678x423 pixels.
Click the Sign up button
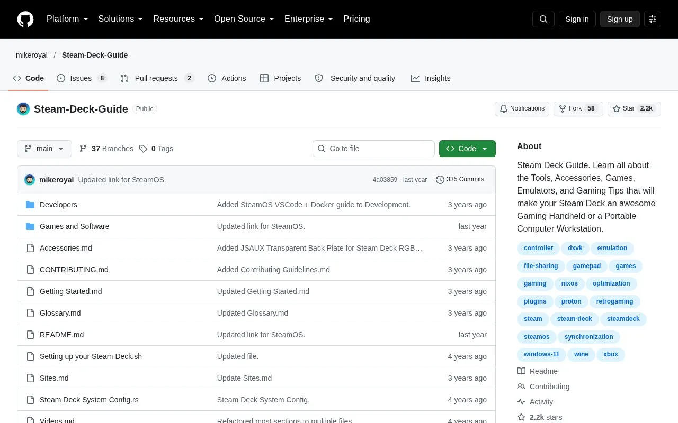(620, 19)
